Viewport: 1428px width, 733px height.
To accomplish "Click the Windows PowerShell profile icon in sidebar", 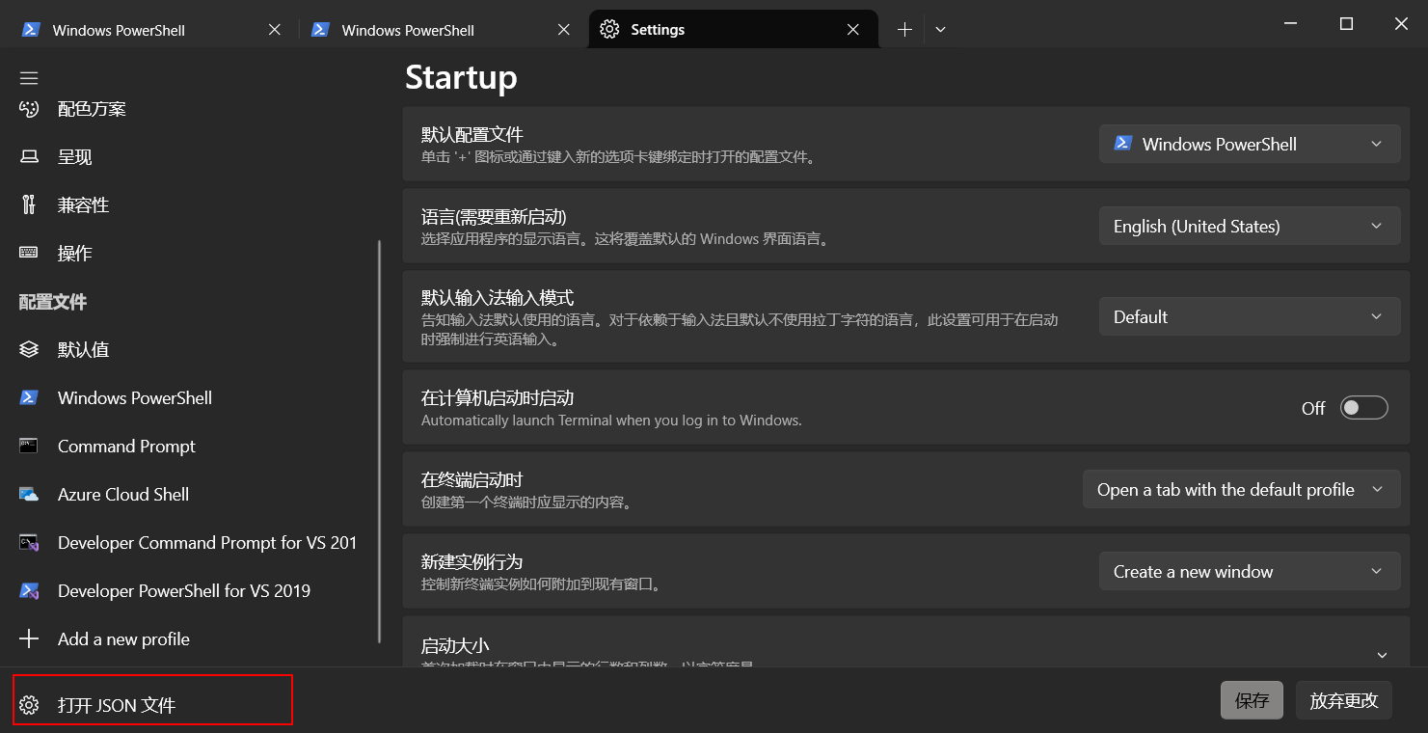I will point(29,397).
